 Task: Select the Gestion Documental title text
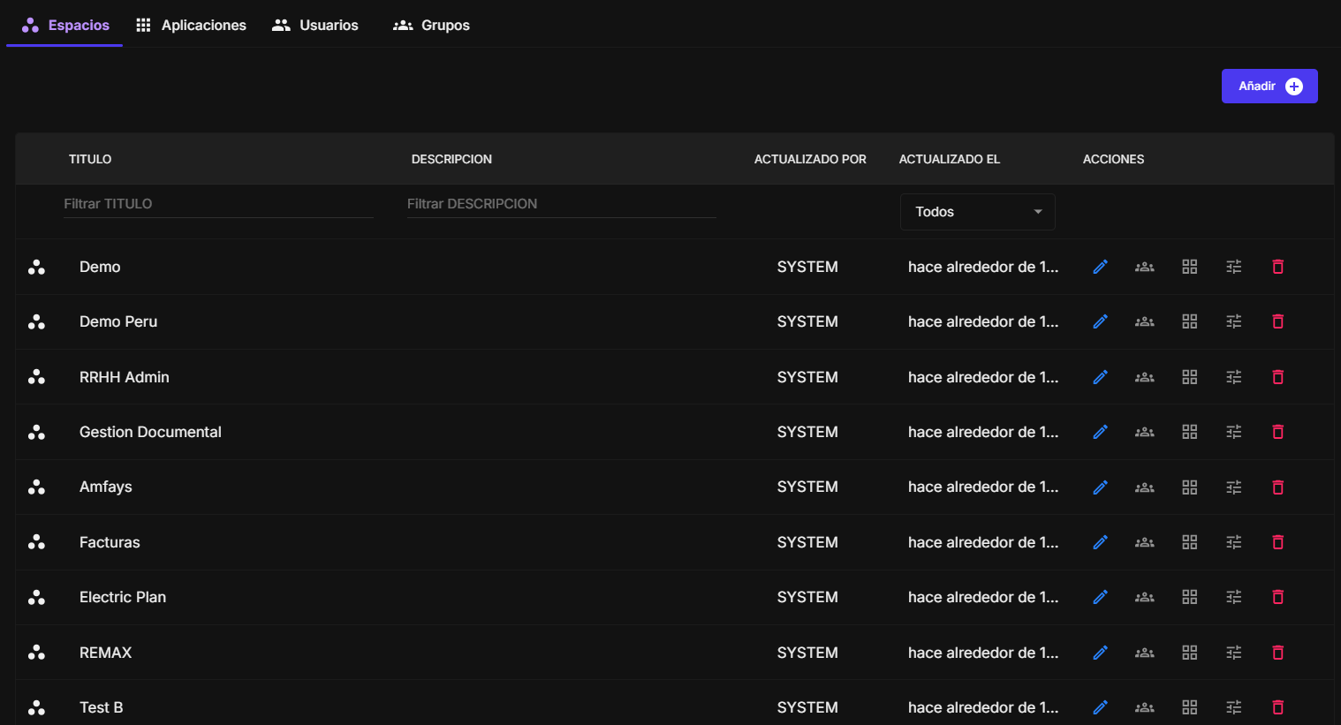(150, 432)
